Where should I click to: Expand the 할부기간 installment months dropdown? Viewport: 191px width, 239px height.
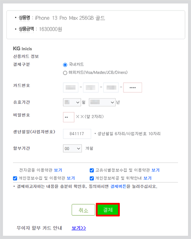[72, 148]
